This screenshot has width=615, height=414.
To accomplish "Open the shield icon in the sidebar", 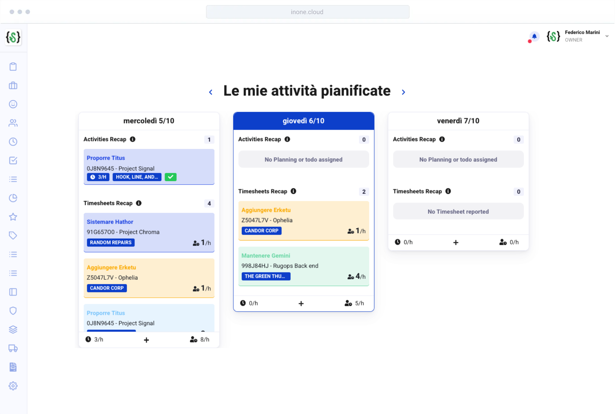I will (13, 311).
